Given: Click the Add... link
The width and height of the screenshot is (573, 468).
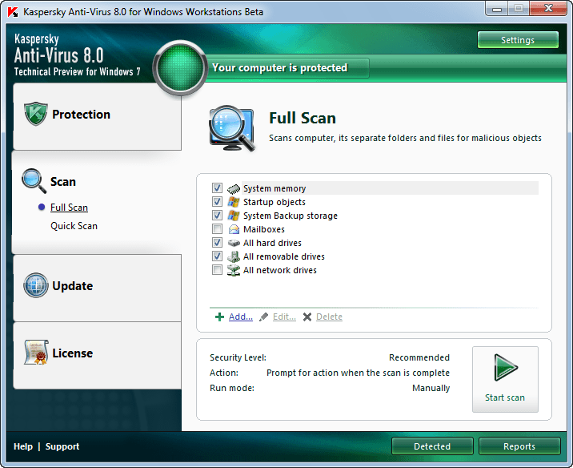Looking at the screenshot, I should click(x=241, y=317).
